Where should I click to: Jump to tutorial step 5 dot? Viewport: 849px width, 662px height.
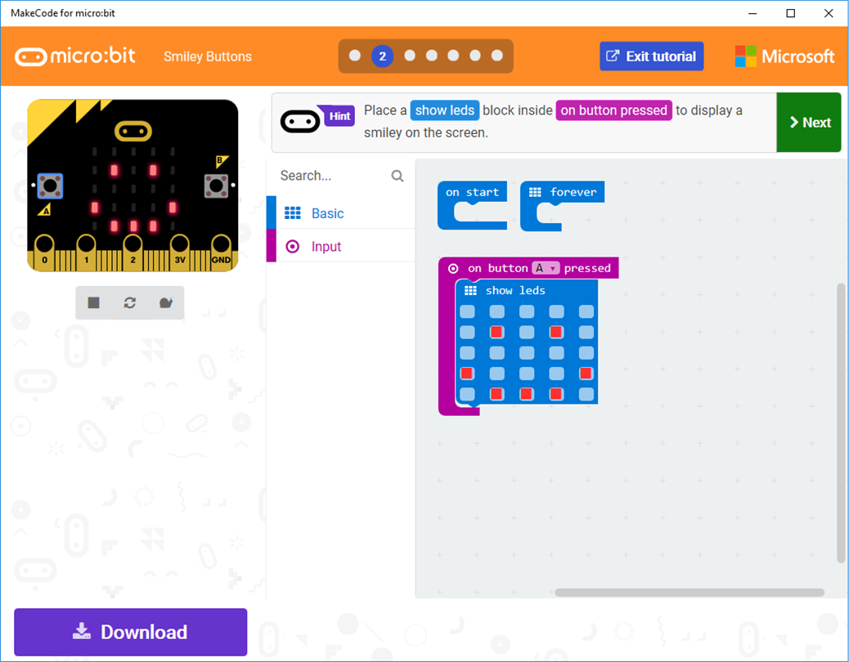click(453, 56)
